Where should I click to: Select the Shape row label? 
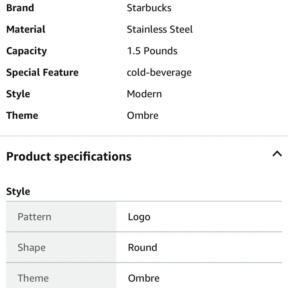pos(32,248)
